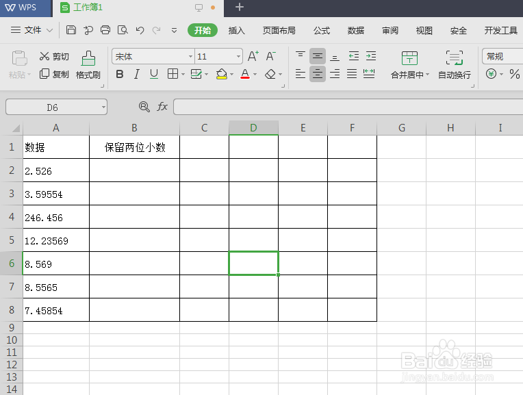Toggle 自动换行 wrap text
The image size is (523, 395).
455,65
